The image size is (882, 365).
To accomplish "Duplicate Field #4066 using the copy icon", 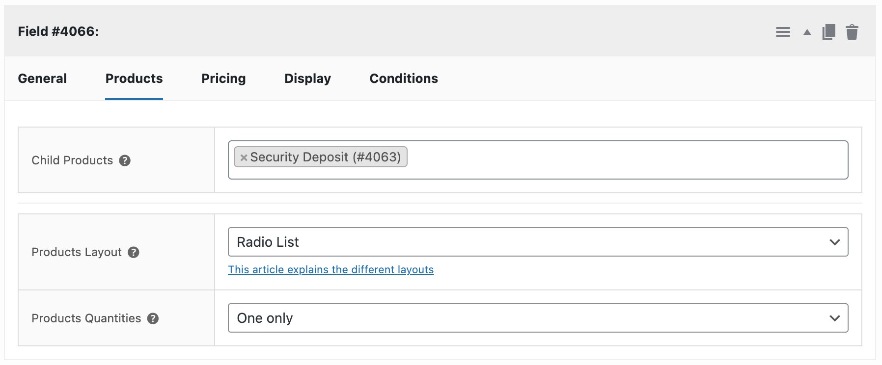I will [x=828, y=31].
